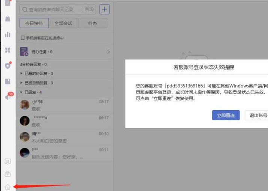The image size is (268, 191).
Task: Open the four-squares apps grid icon
Action: coord(8,50)
